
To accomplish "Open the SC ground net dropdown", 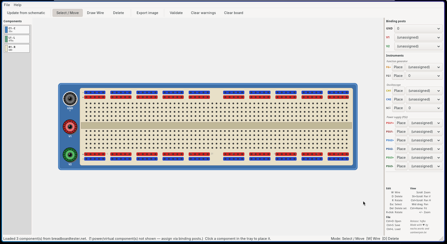I will [424, 108].
